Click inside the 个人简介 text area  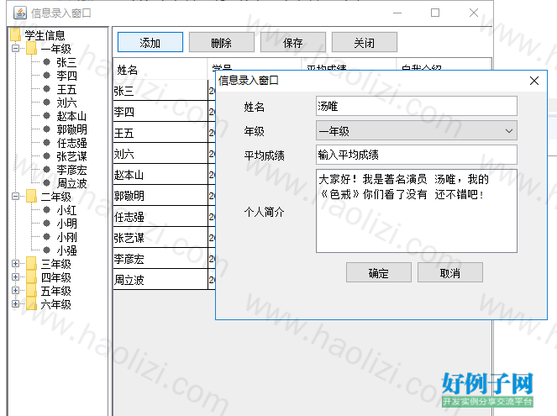tap(417, 211)
